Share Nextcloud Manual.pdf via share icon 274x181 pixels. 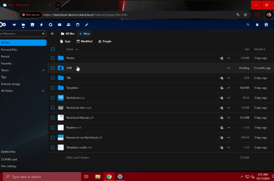(x=222, y=118)
